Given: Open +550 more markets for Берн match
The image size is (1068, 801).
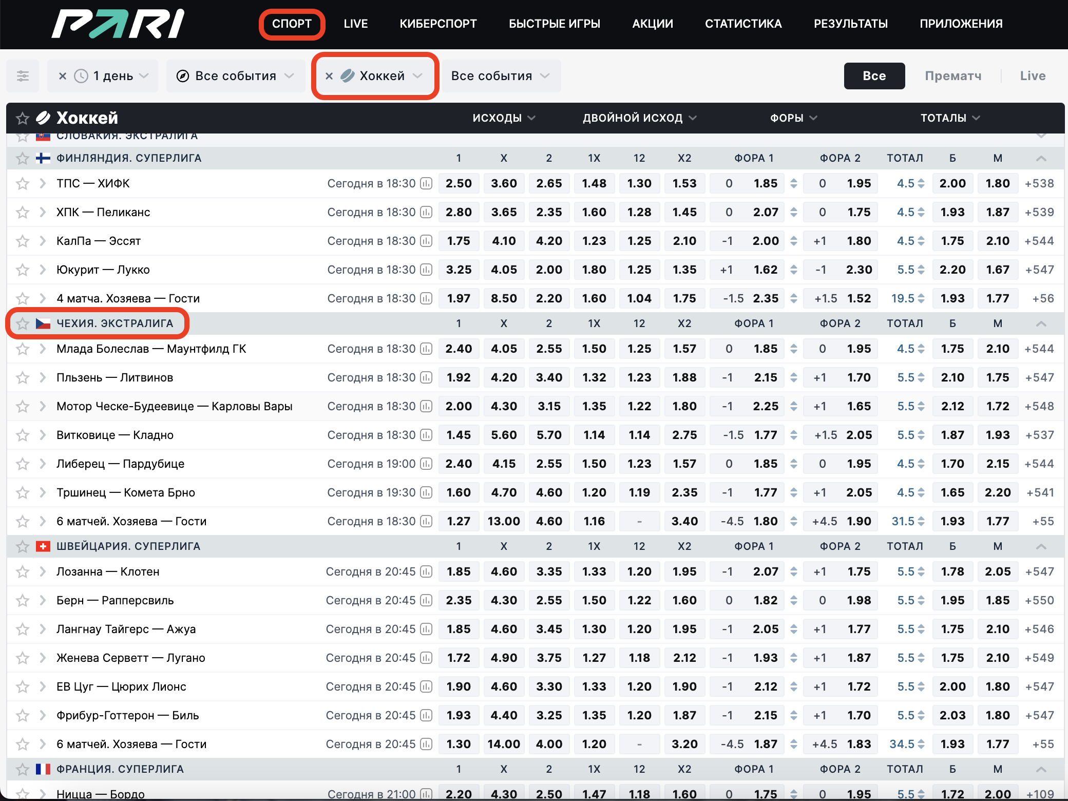Looking at the screenshot, I should [x=1039, y=600].
